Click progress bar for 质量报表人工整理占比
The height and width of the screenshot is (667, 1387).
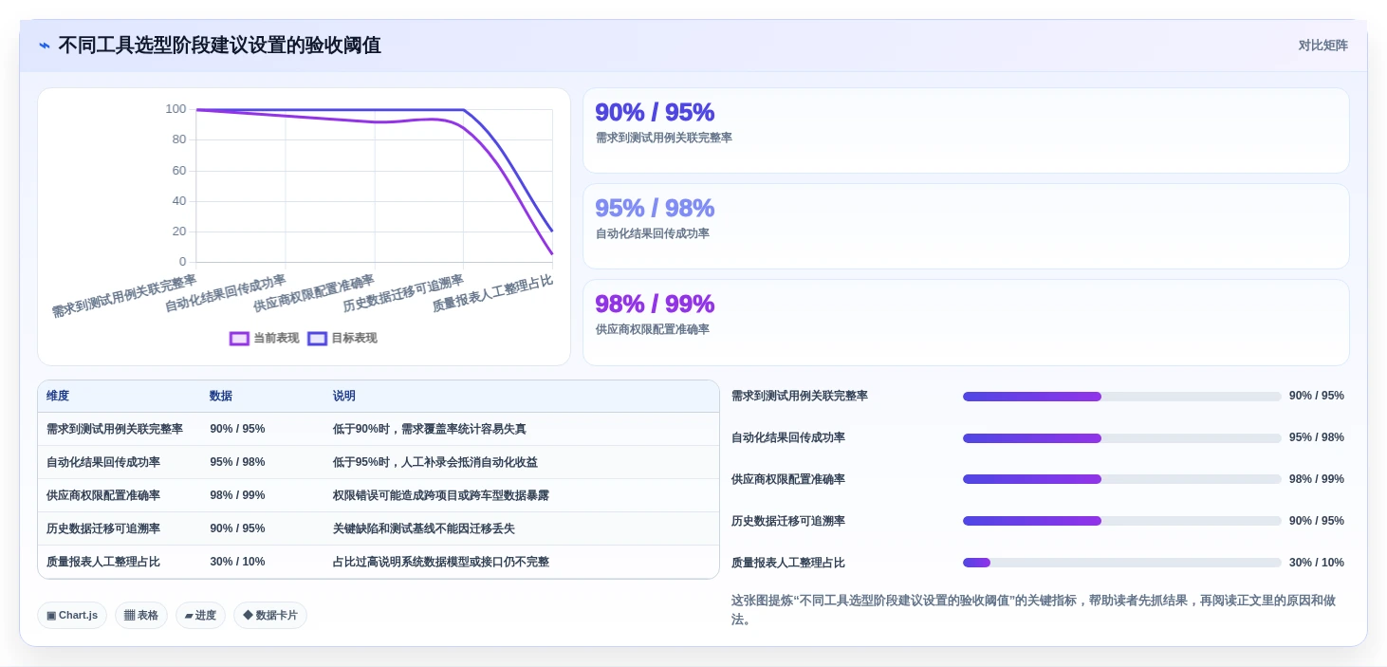(1122, 563)
